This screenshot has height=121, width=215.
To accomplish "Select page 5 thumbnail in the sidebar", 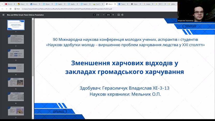I will click(x=16, y=82).
